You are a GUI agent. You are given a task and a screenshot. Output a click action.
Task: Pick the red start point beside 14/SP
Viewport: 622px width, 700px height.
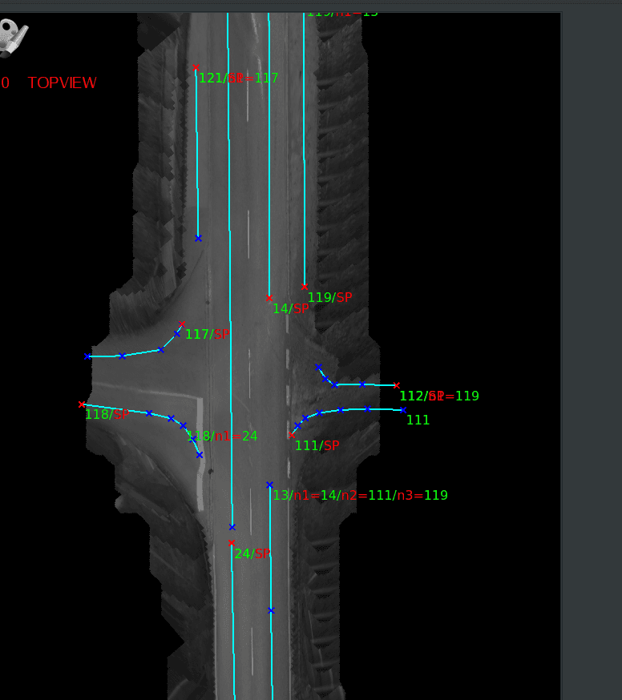pyautogui.click(x=269, y=298)
